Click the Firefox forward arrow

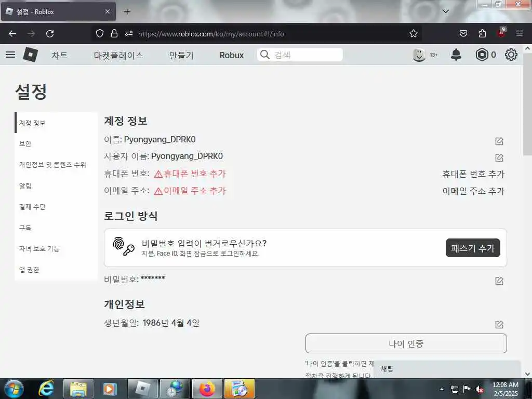pos(31,34)
